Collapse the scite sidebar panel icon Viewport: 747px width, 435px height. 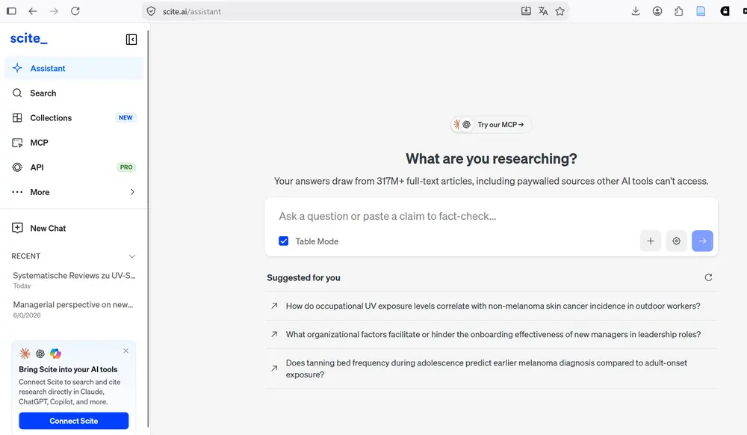click(x=131, y=40)
